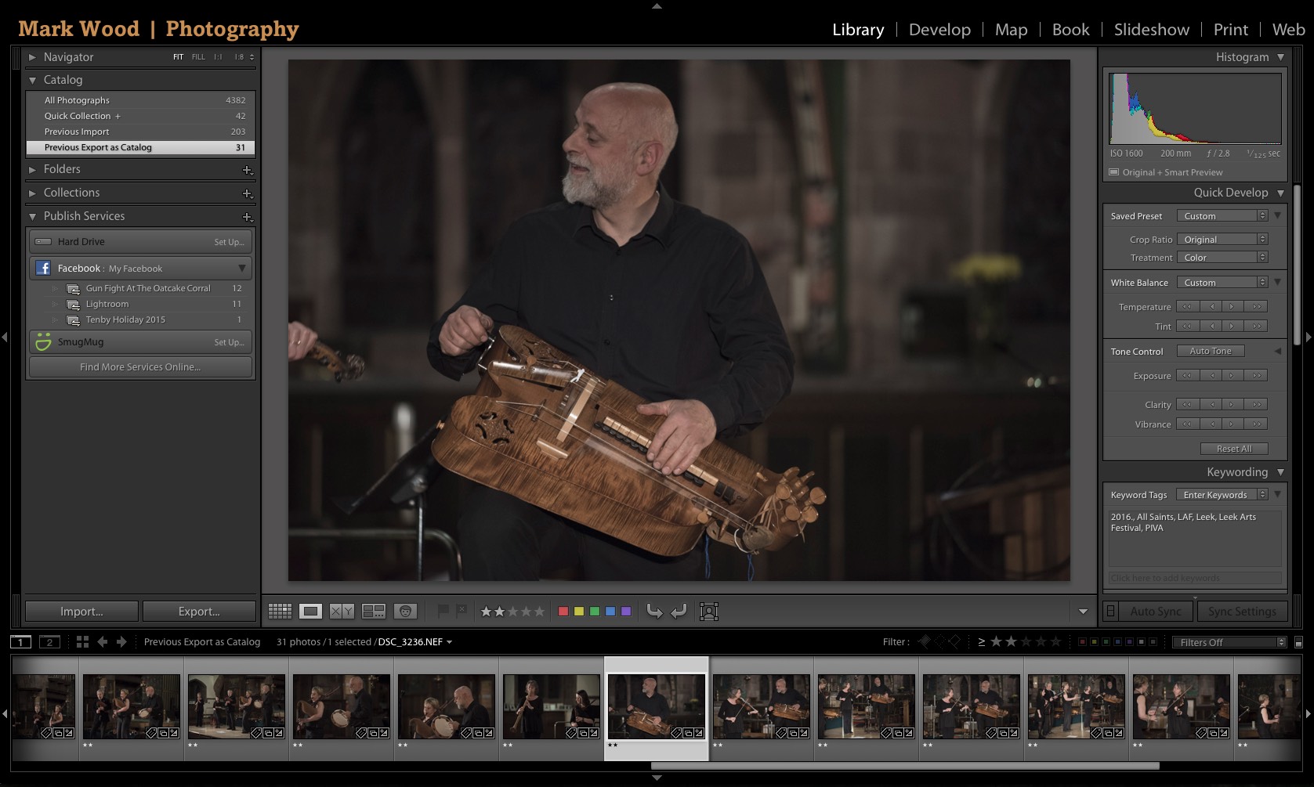This screenshot has width=1314, height=787.
Task: Toggle second window display 2 button
Action: (x=49, y=642)
